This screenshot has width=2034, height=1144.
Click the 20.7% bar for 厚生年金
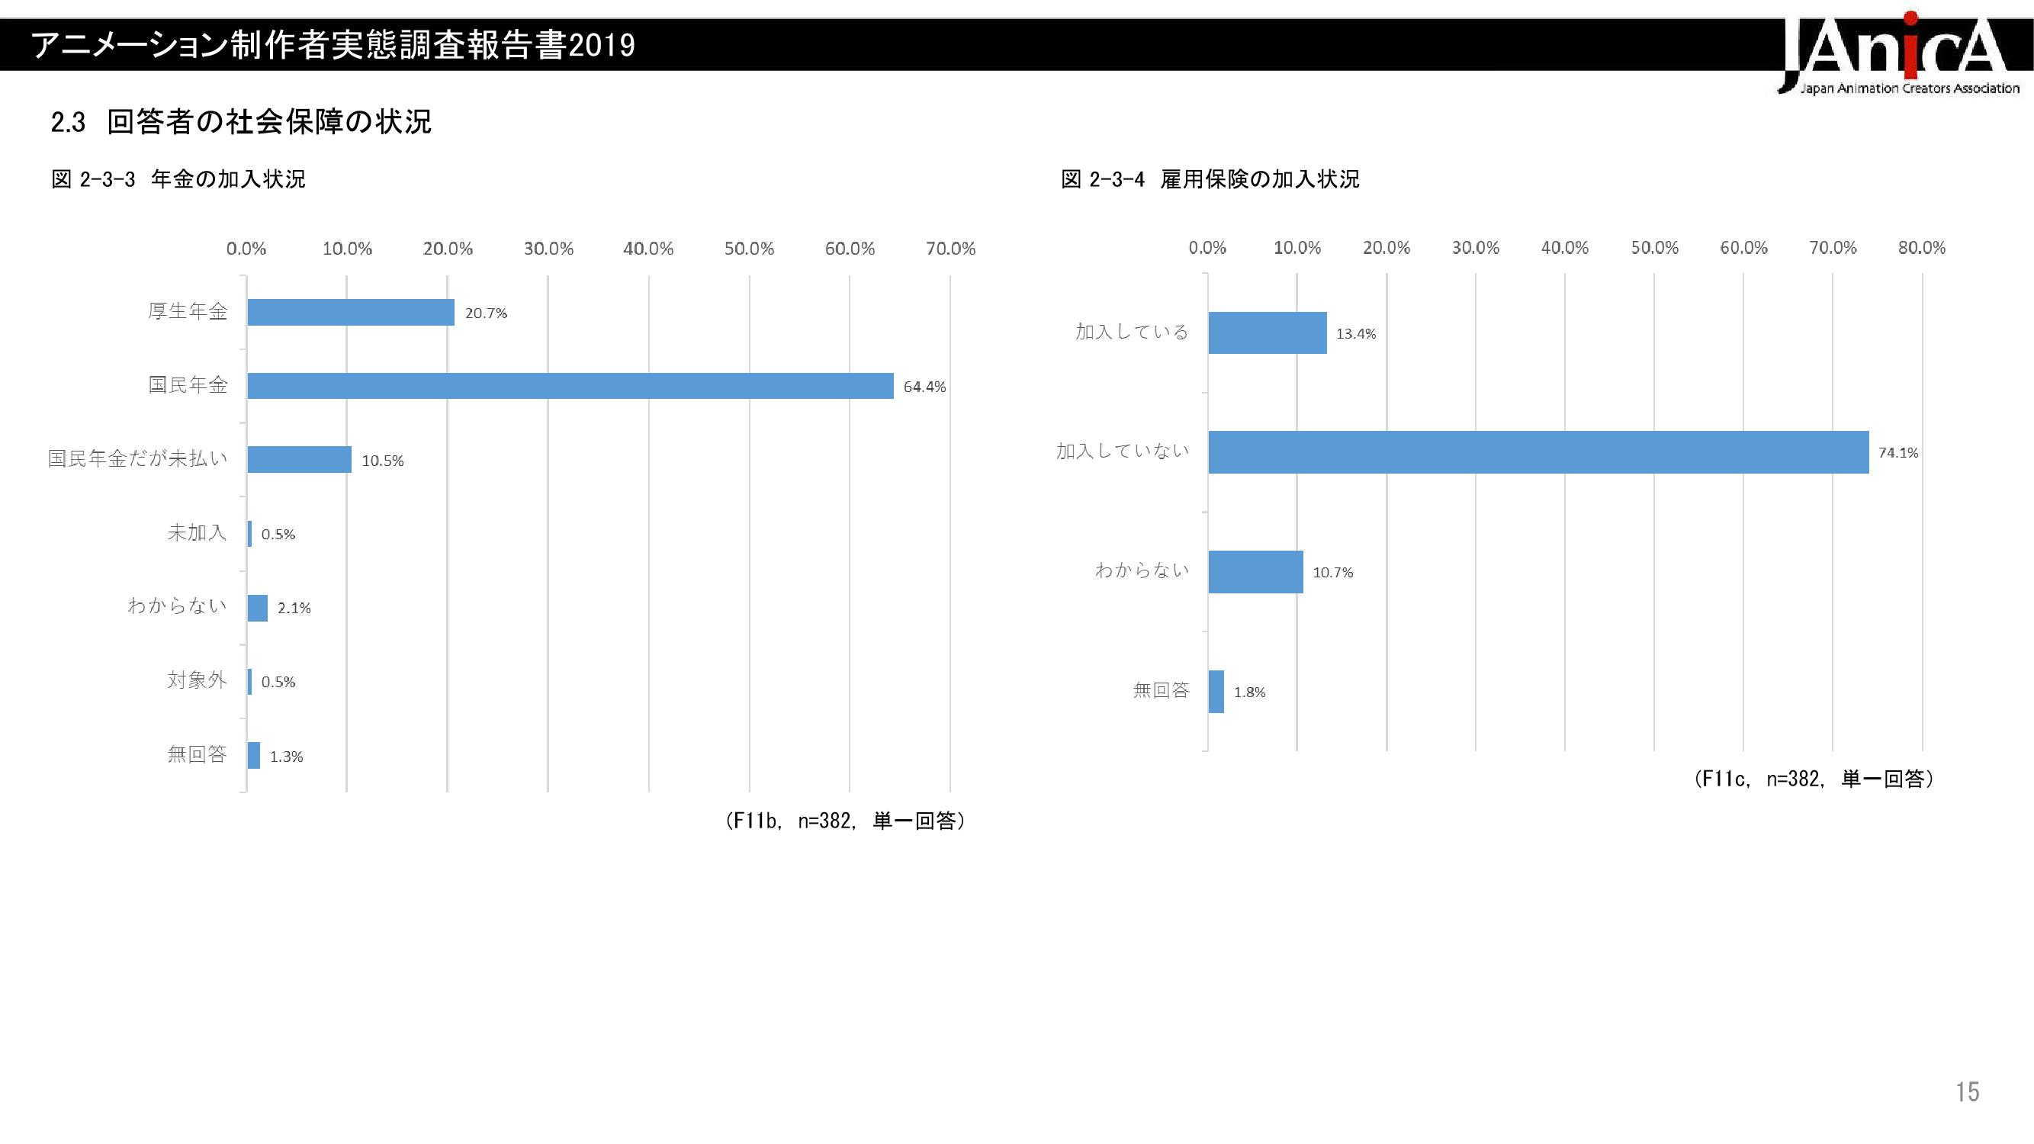(352, 312)
